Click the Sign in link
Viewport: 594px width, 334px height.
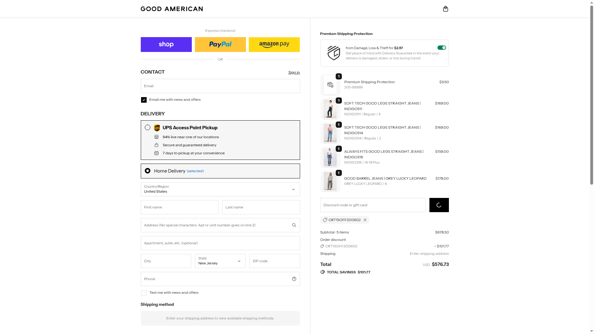(294, 72)
